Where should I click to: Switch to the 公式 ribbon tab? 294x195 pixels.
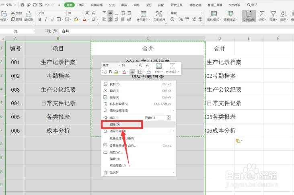(x=112, y=5)
